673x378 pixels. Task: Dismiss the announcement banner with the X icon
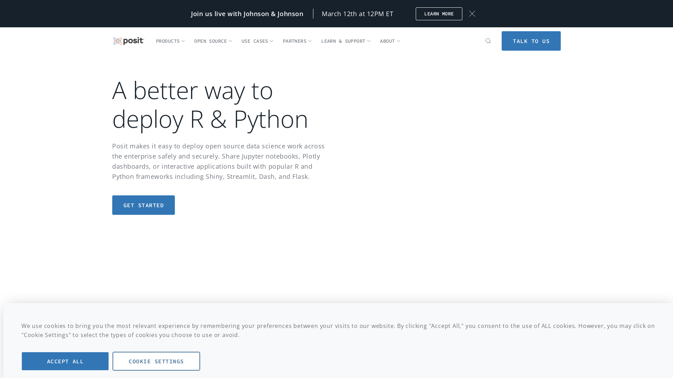coord(472,14)
